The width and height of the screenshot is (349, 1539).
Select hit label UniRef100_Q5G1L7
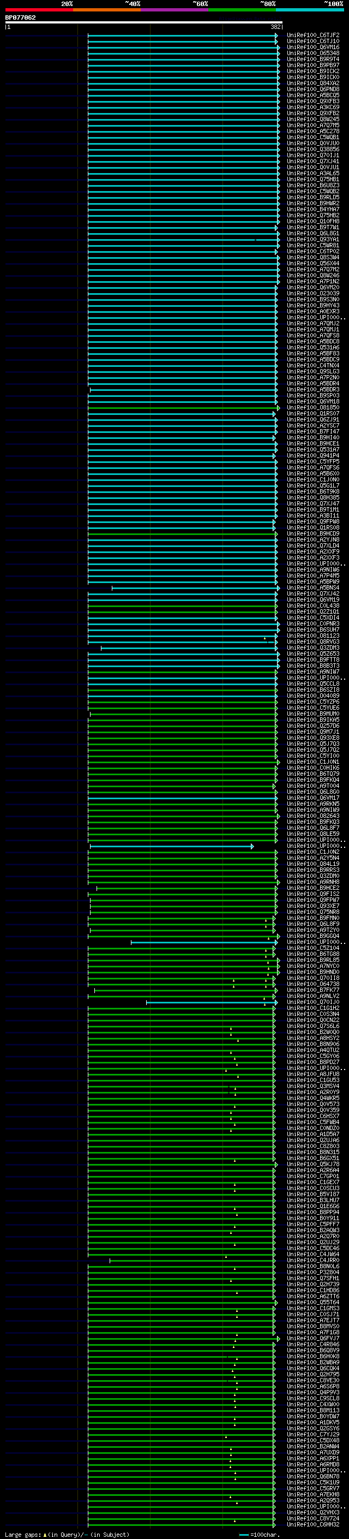click(313, 486)
